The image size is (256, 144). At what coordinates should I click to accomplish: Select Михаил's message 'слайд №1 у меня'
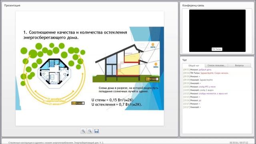tap(199, 87)
